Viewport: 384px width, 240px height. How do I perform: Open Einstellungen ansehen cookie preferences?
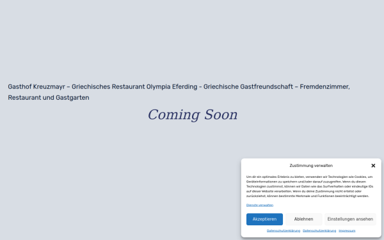[x=350, y=219]
